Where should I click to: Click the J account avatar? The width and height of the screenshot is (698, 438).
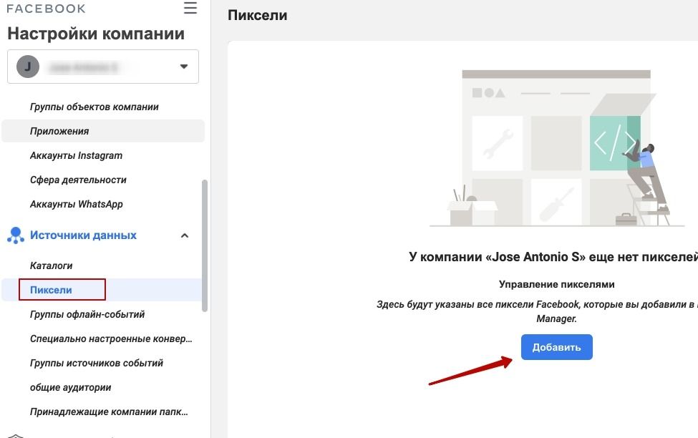tap(28, 67)
